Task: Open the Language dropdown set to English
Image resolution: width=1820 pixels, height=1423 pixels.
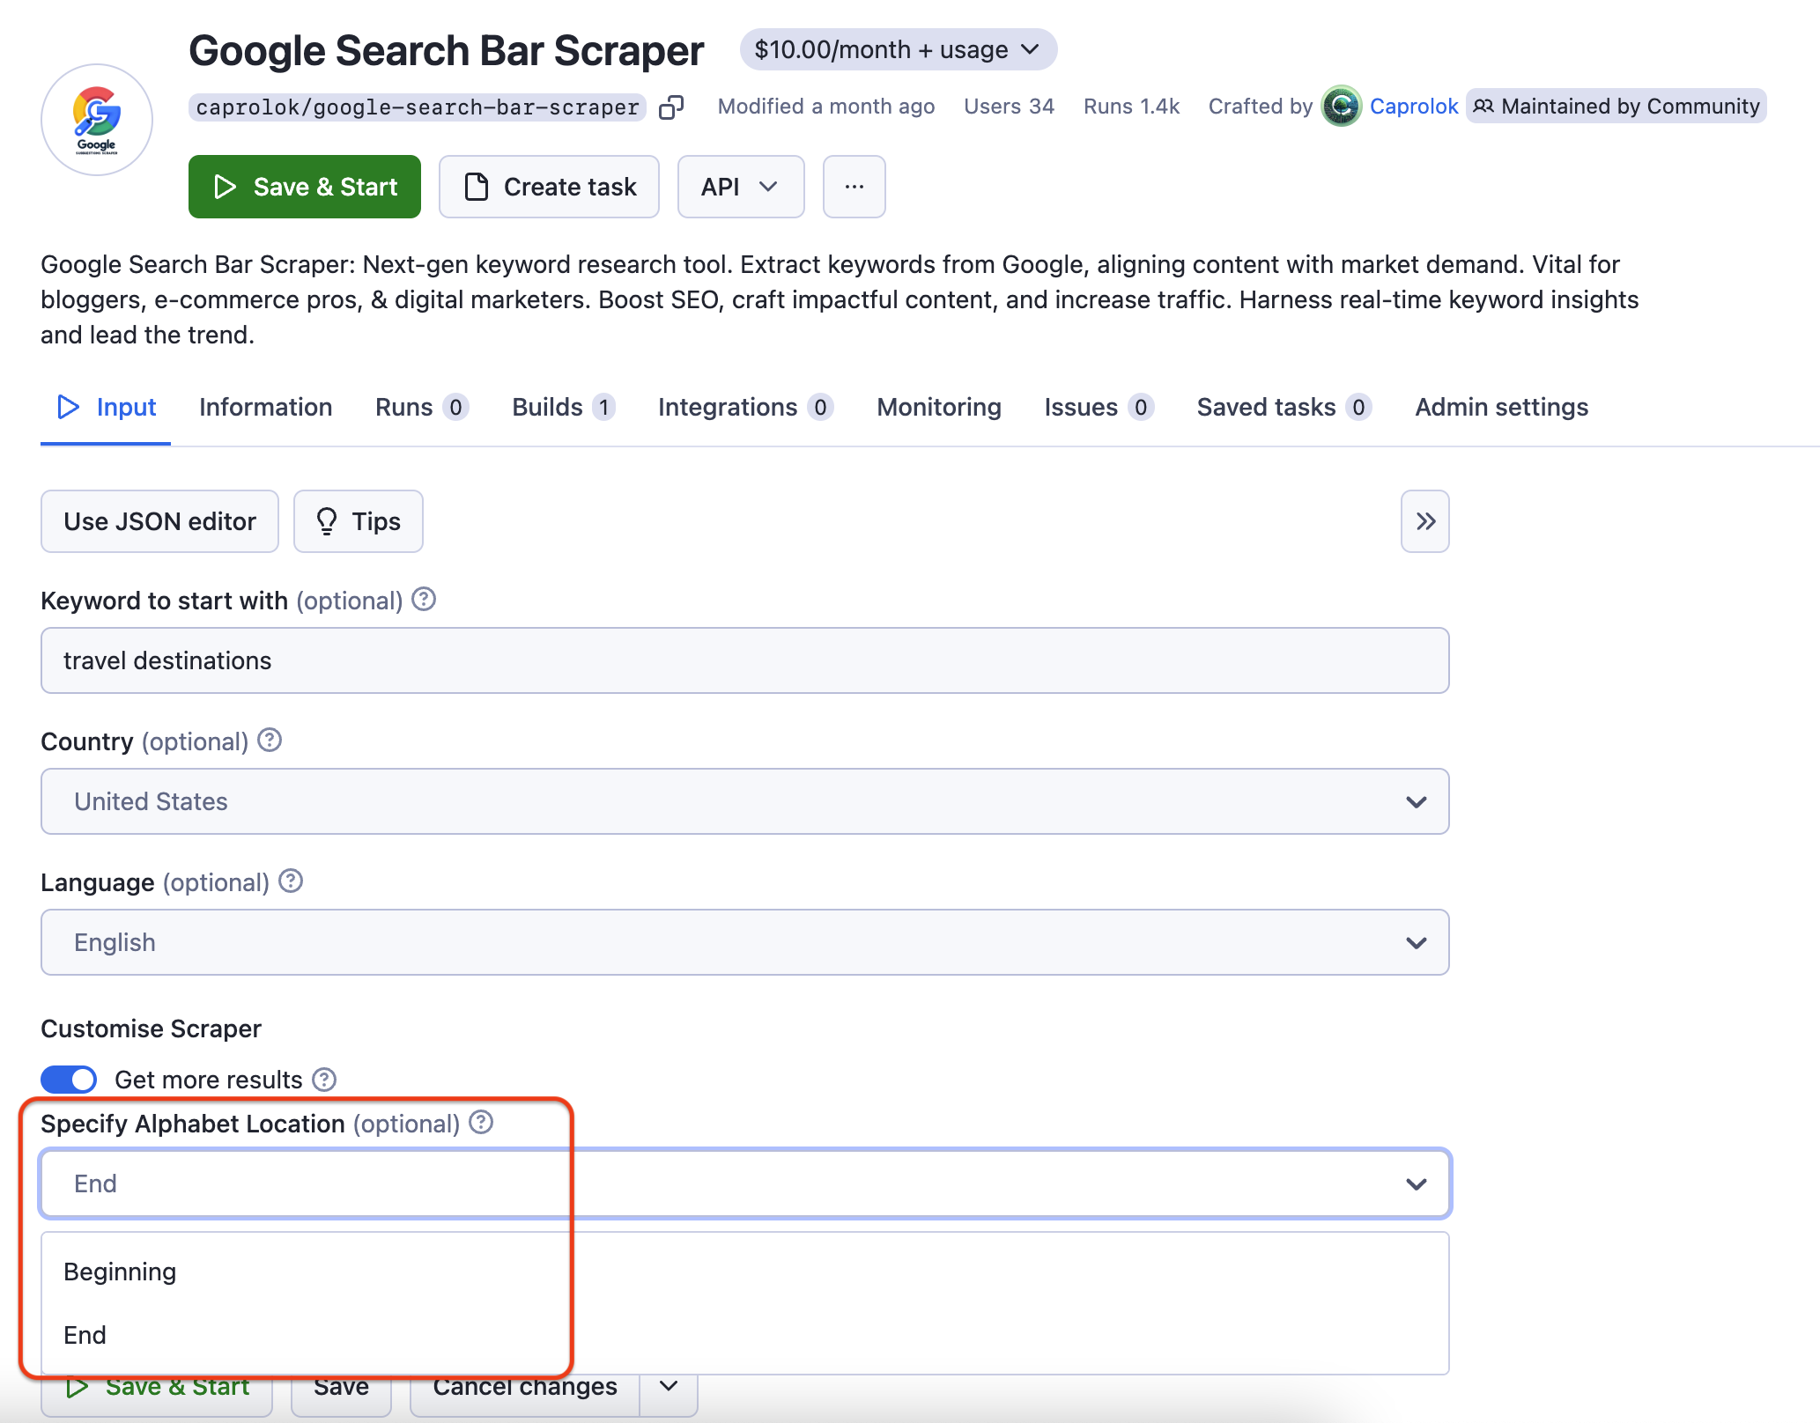Action: point(744,942)
